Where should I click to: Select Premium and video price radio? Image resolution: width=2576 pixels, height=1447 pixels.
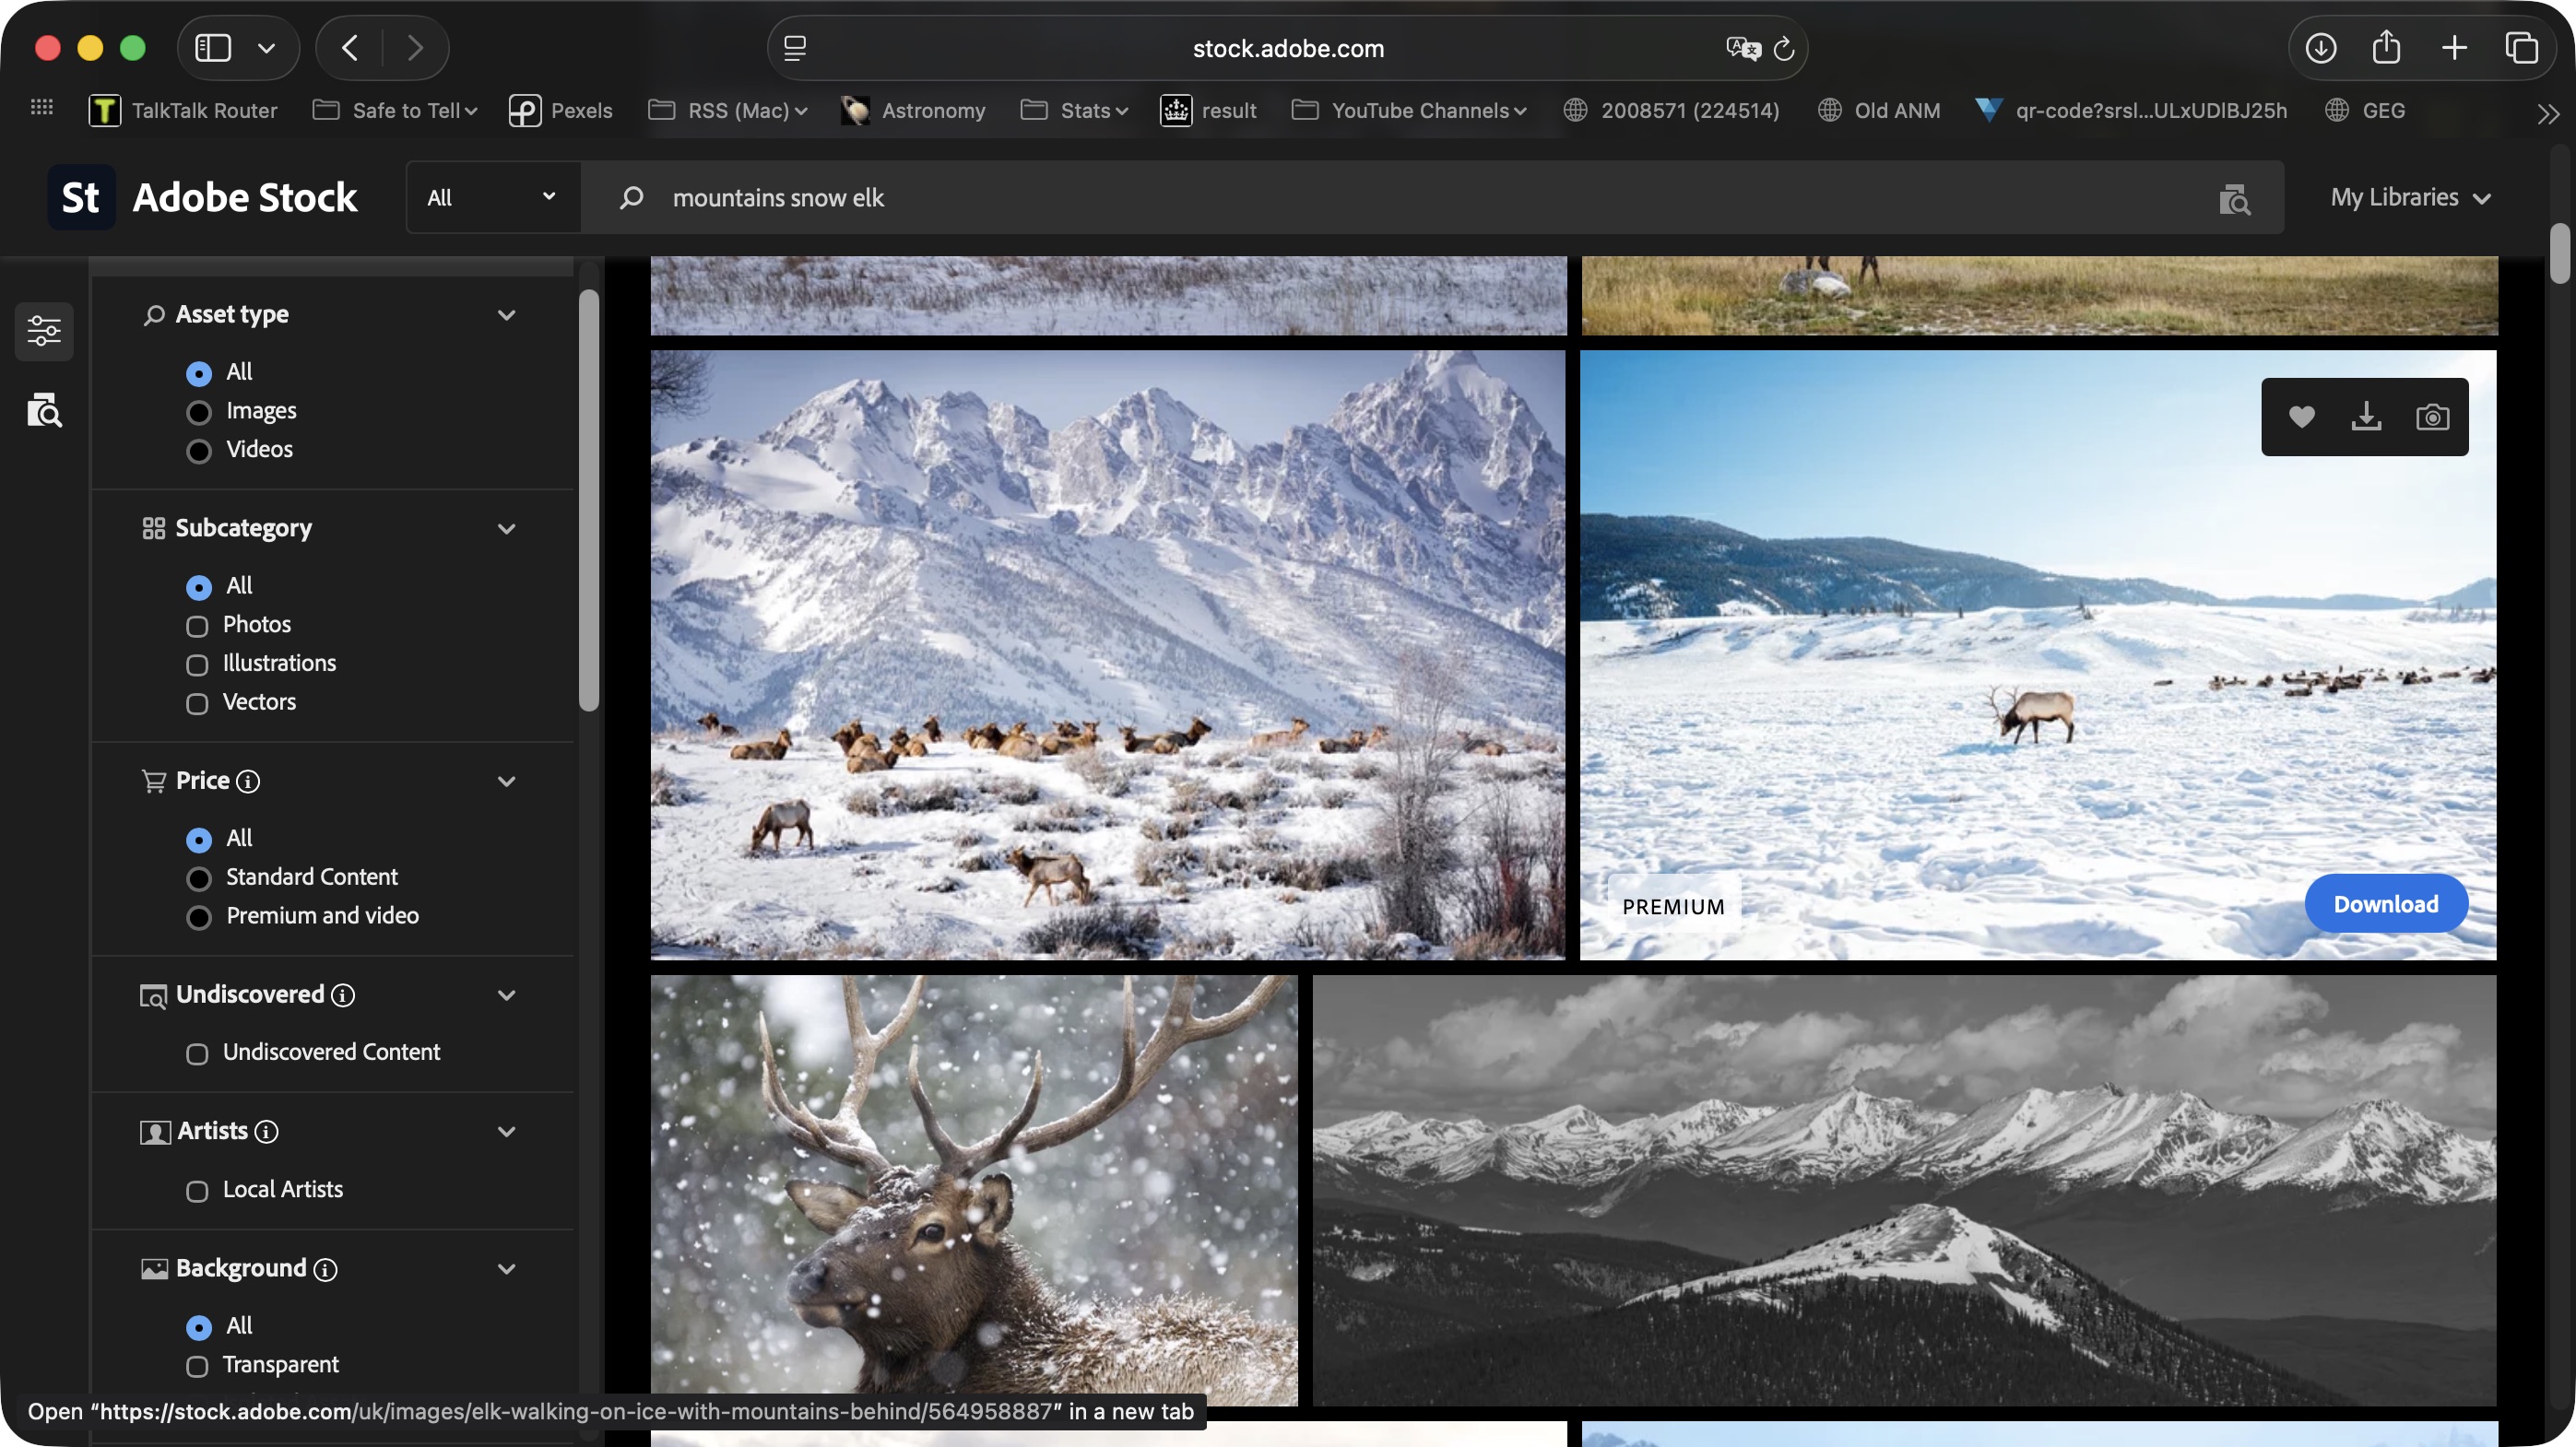tap(199, 917)
